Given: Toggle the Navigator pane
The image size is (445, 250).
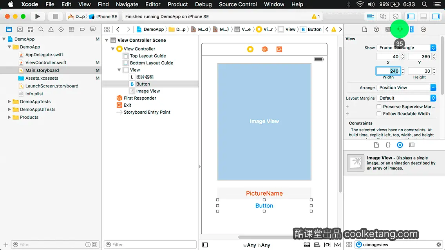Looking at the screenshot, I should 411,16.
